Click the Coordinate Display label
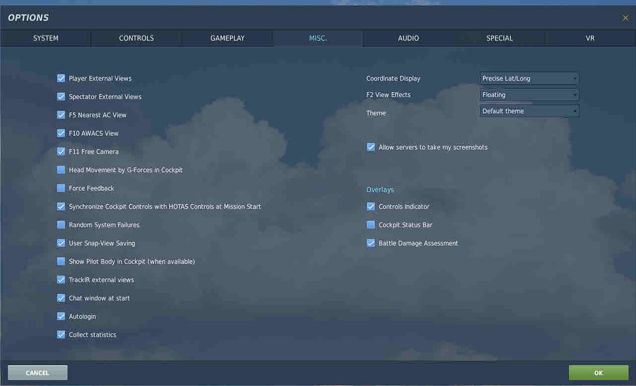Viewport: 636px width, 386px height. (393, 79)
